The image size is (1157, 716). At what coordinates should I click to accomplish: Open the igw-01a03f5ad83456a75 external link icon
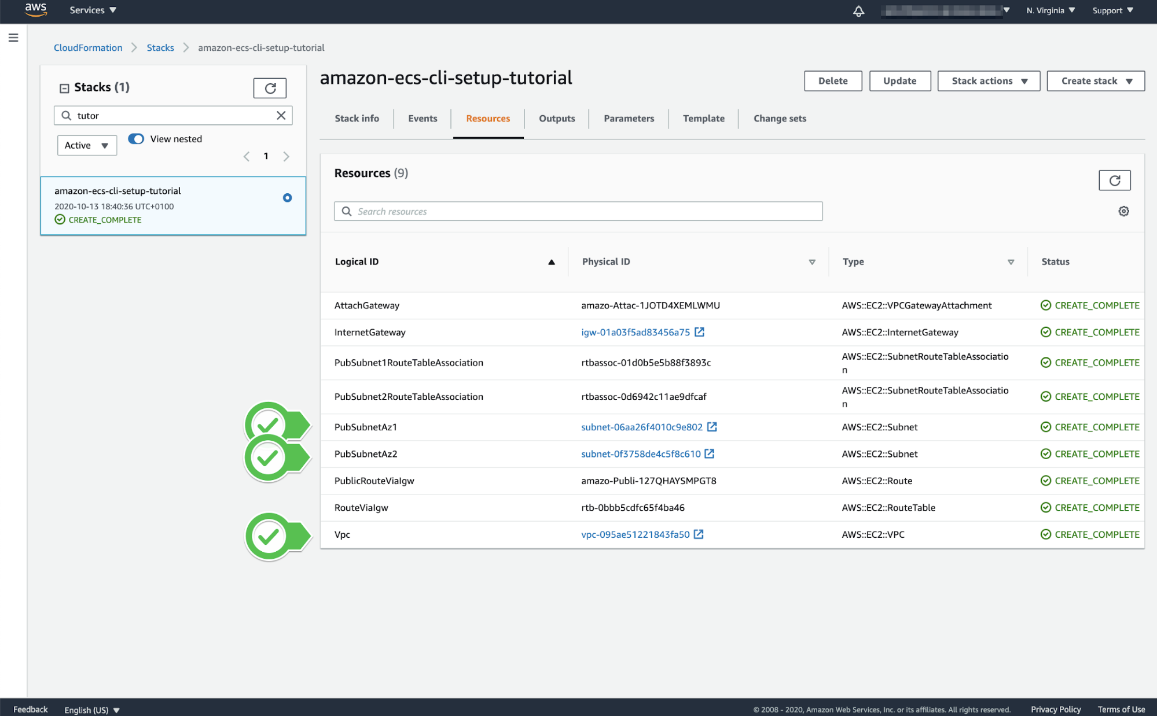699,332
